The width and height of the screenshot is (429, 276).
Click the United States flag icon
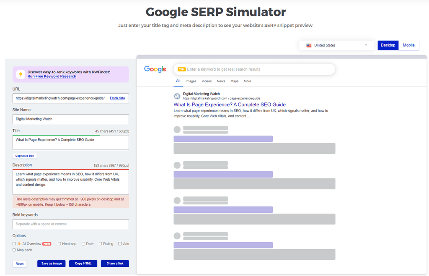tap(309, 45)
